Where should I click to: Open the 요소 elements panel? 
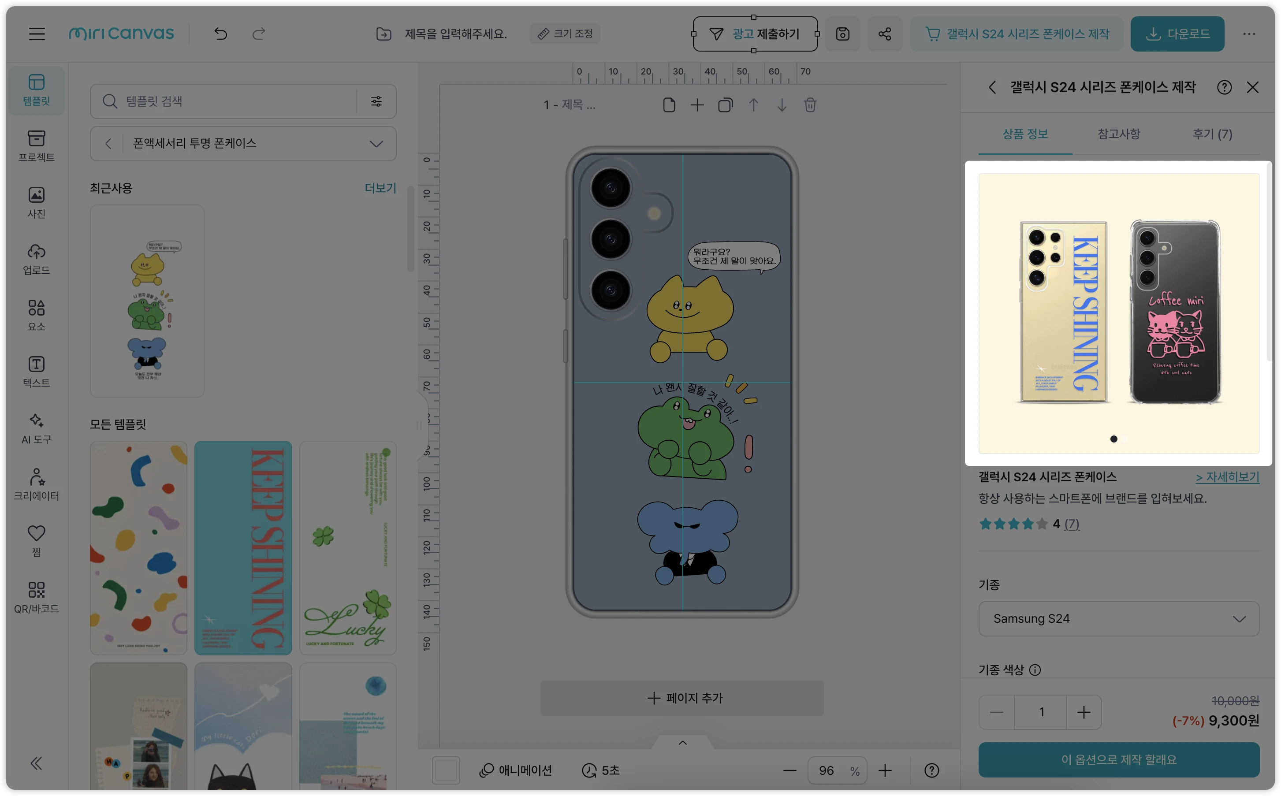point(36,314)
